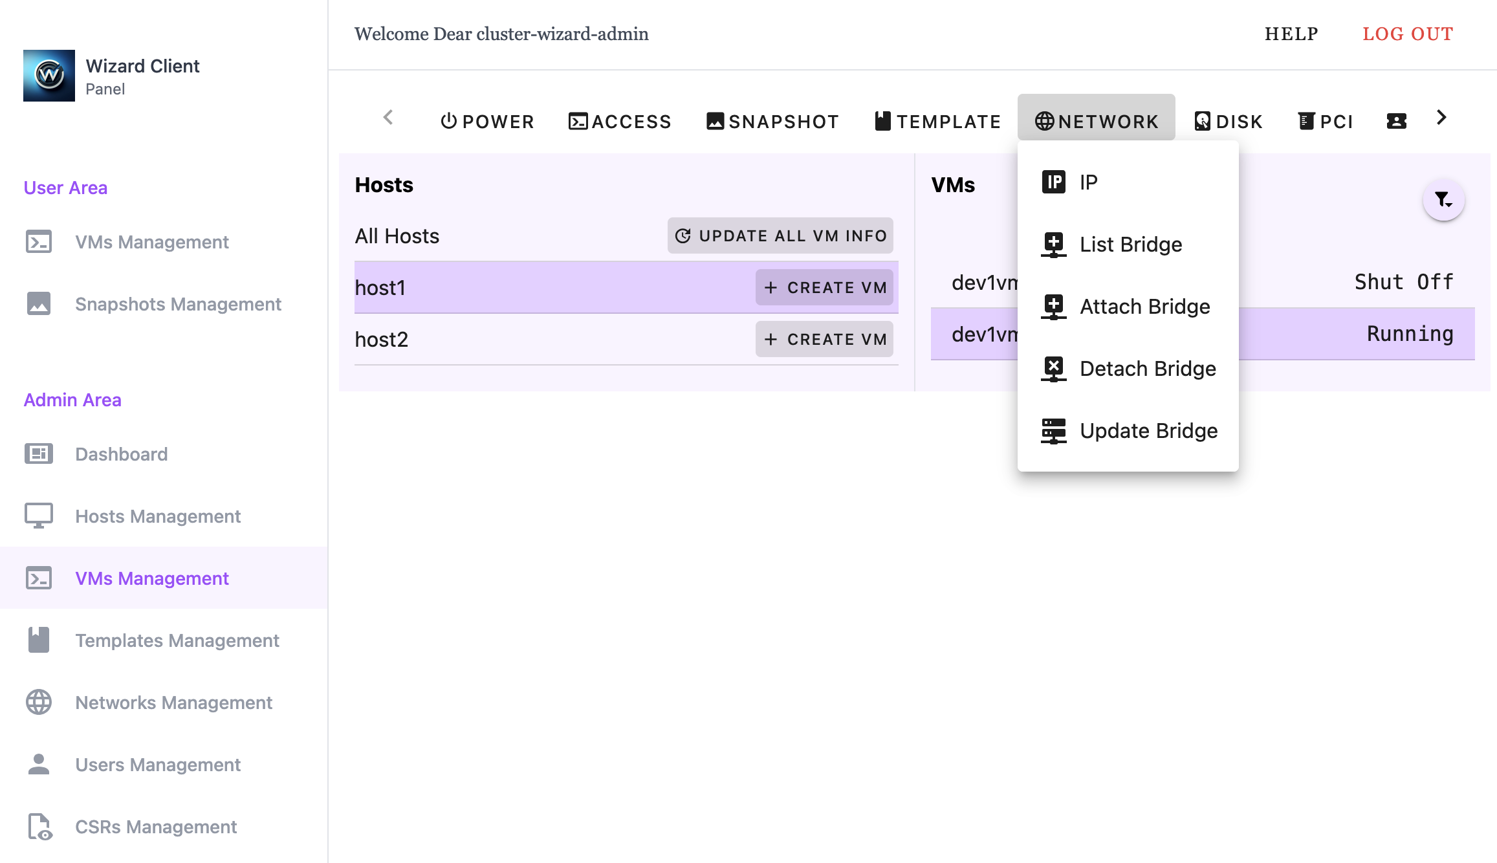Expand the Disk toolbar menu
Image resolution: width=1497 pixels, height=863 pixels.
tap(1228, 122)
